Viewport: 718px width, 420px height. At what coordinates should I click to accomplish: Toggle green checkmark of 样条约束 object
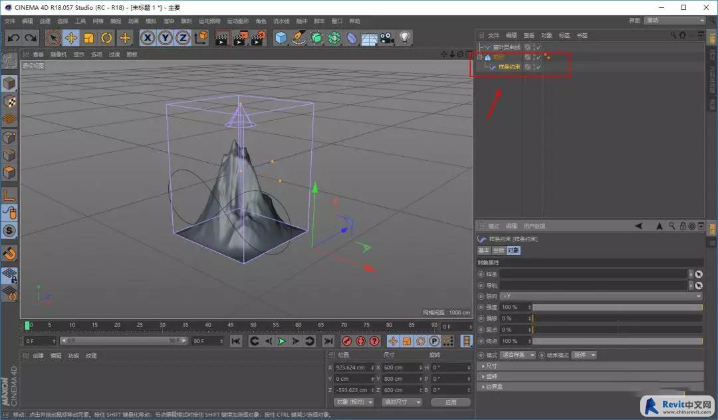point(538,67)
